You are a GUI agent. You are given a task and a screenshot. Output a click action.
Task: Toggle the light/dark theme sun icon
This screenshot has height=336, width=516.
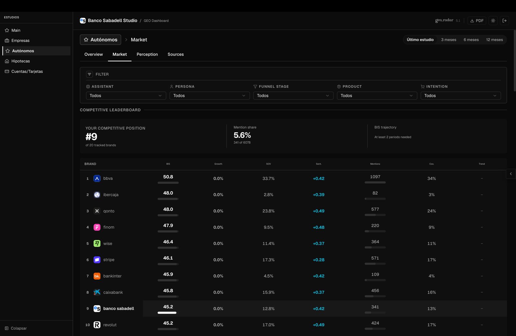point(493,21)
